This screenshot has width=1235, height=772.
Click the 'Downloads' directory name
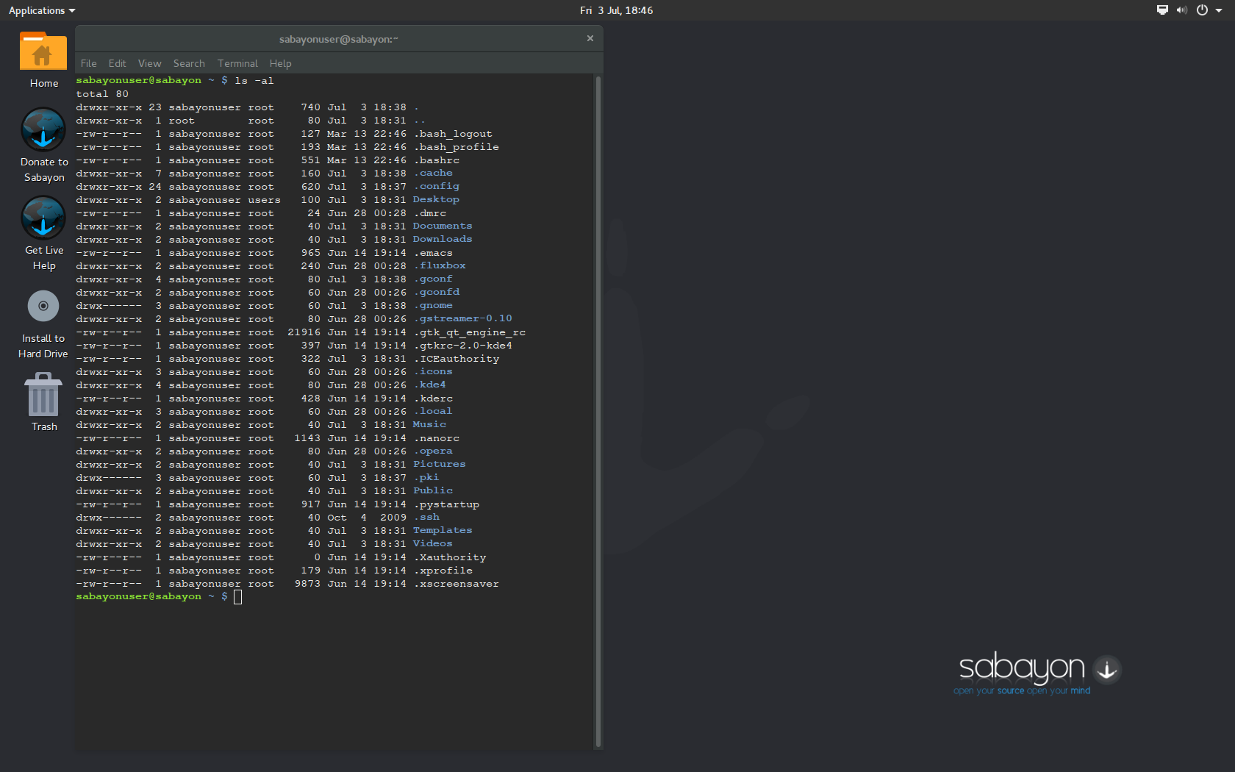443,240
